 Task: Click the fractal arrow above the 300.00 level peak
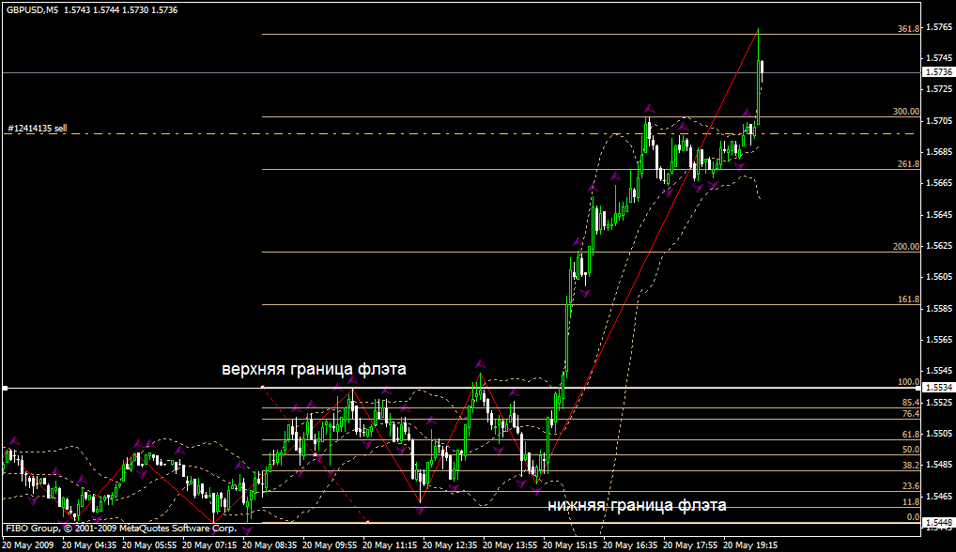tap(648, 109)
